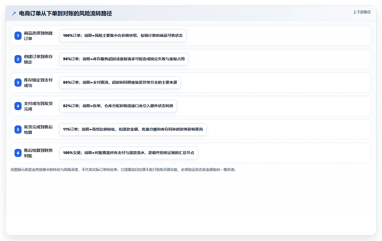
Task: Click the title 电商订单从下单到对账的风险流转路径
Action: point(66,13)
